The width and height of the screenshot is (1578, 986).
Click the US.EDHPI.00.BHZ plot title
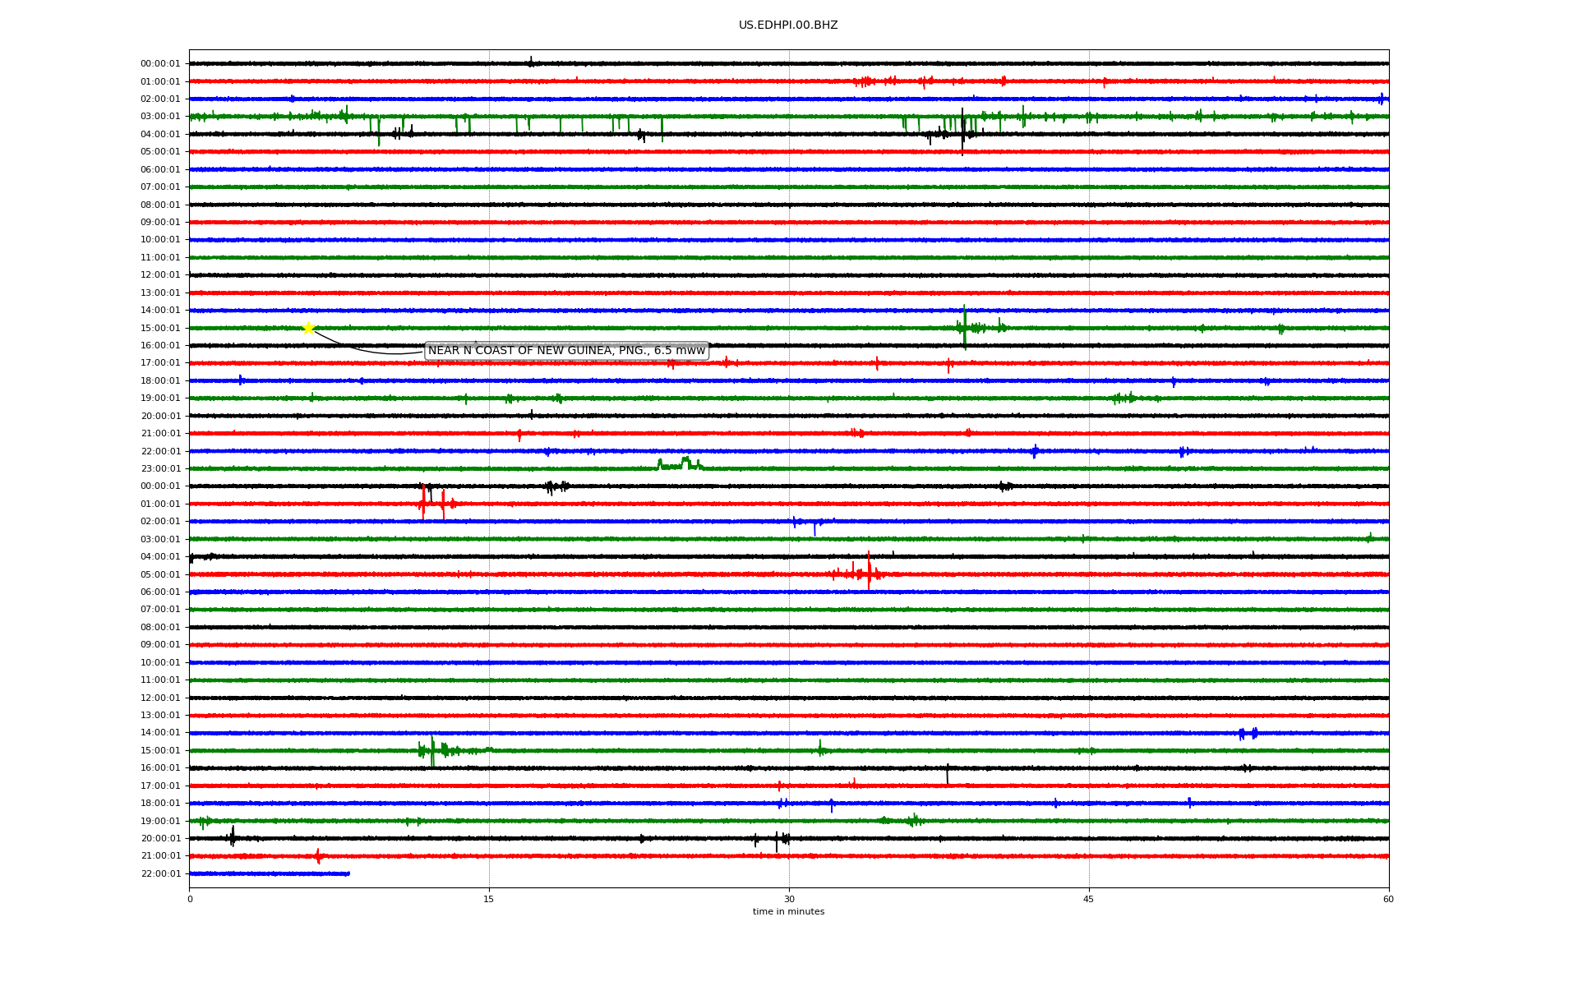(x=788, y=25)
